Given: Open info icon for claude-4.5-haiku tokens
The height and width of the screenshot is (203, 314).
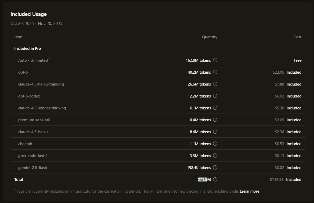Looking at the screenshot, I should click(215, 132).
